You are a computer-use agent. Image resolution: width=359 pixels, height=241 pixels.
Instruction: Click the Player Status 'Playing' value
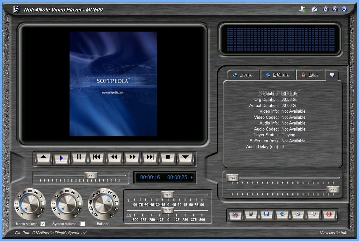(x=288, y=135)
